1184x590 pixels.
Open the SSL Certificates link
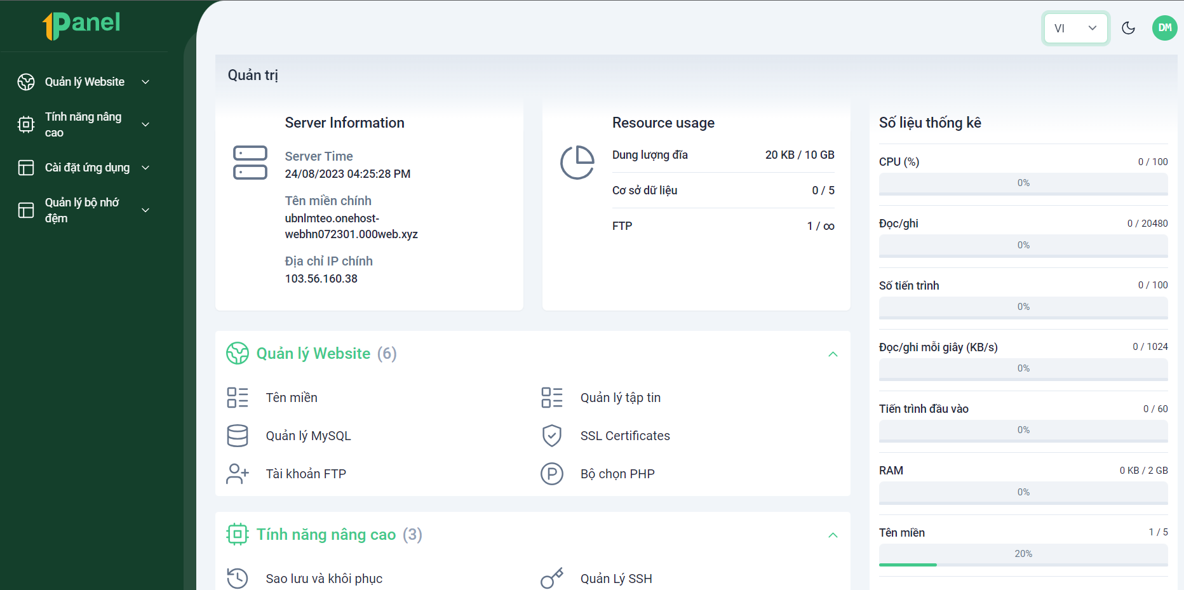point(625,436)
